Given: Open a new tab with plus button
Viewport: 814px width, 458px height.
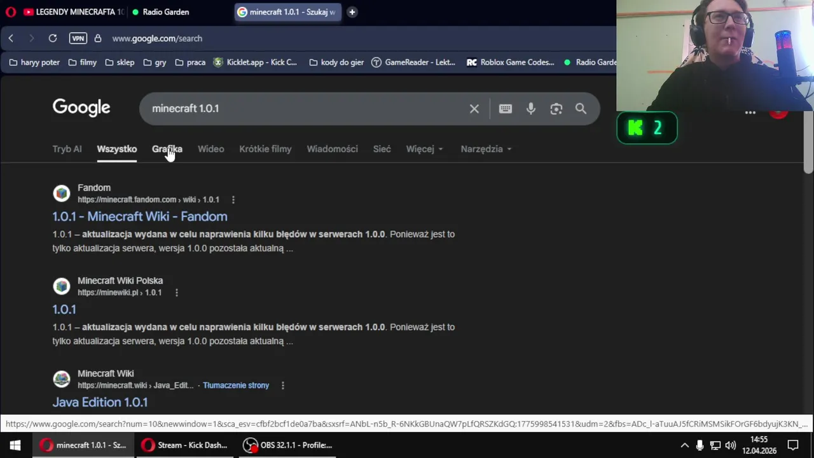Looking at the screenshot, I should point(352,12).
